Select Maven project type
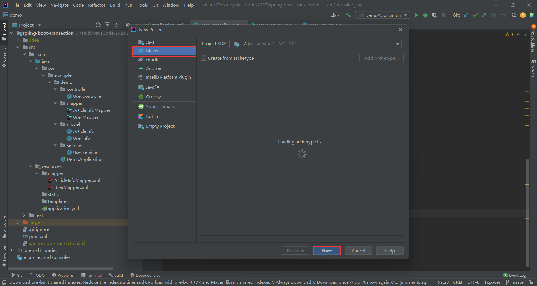The height and width of the screenshot is (286, 537). coord(164,51)
